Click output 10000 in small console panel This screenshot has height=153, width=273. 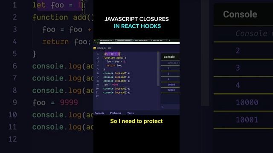[x=171, y=85]
